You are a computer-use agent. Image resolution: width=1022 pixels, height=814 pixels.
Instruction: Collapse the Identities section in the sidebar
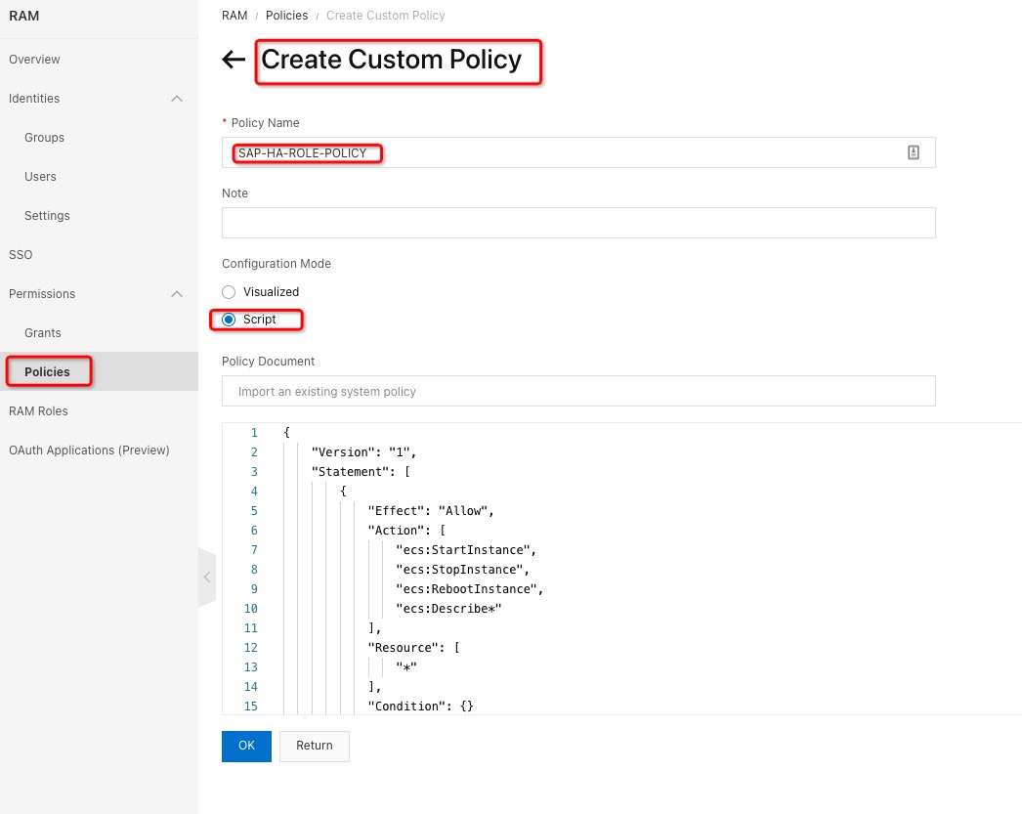coord(177,98)
